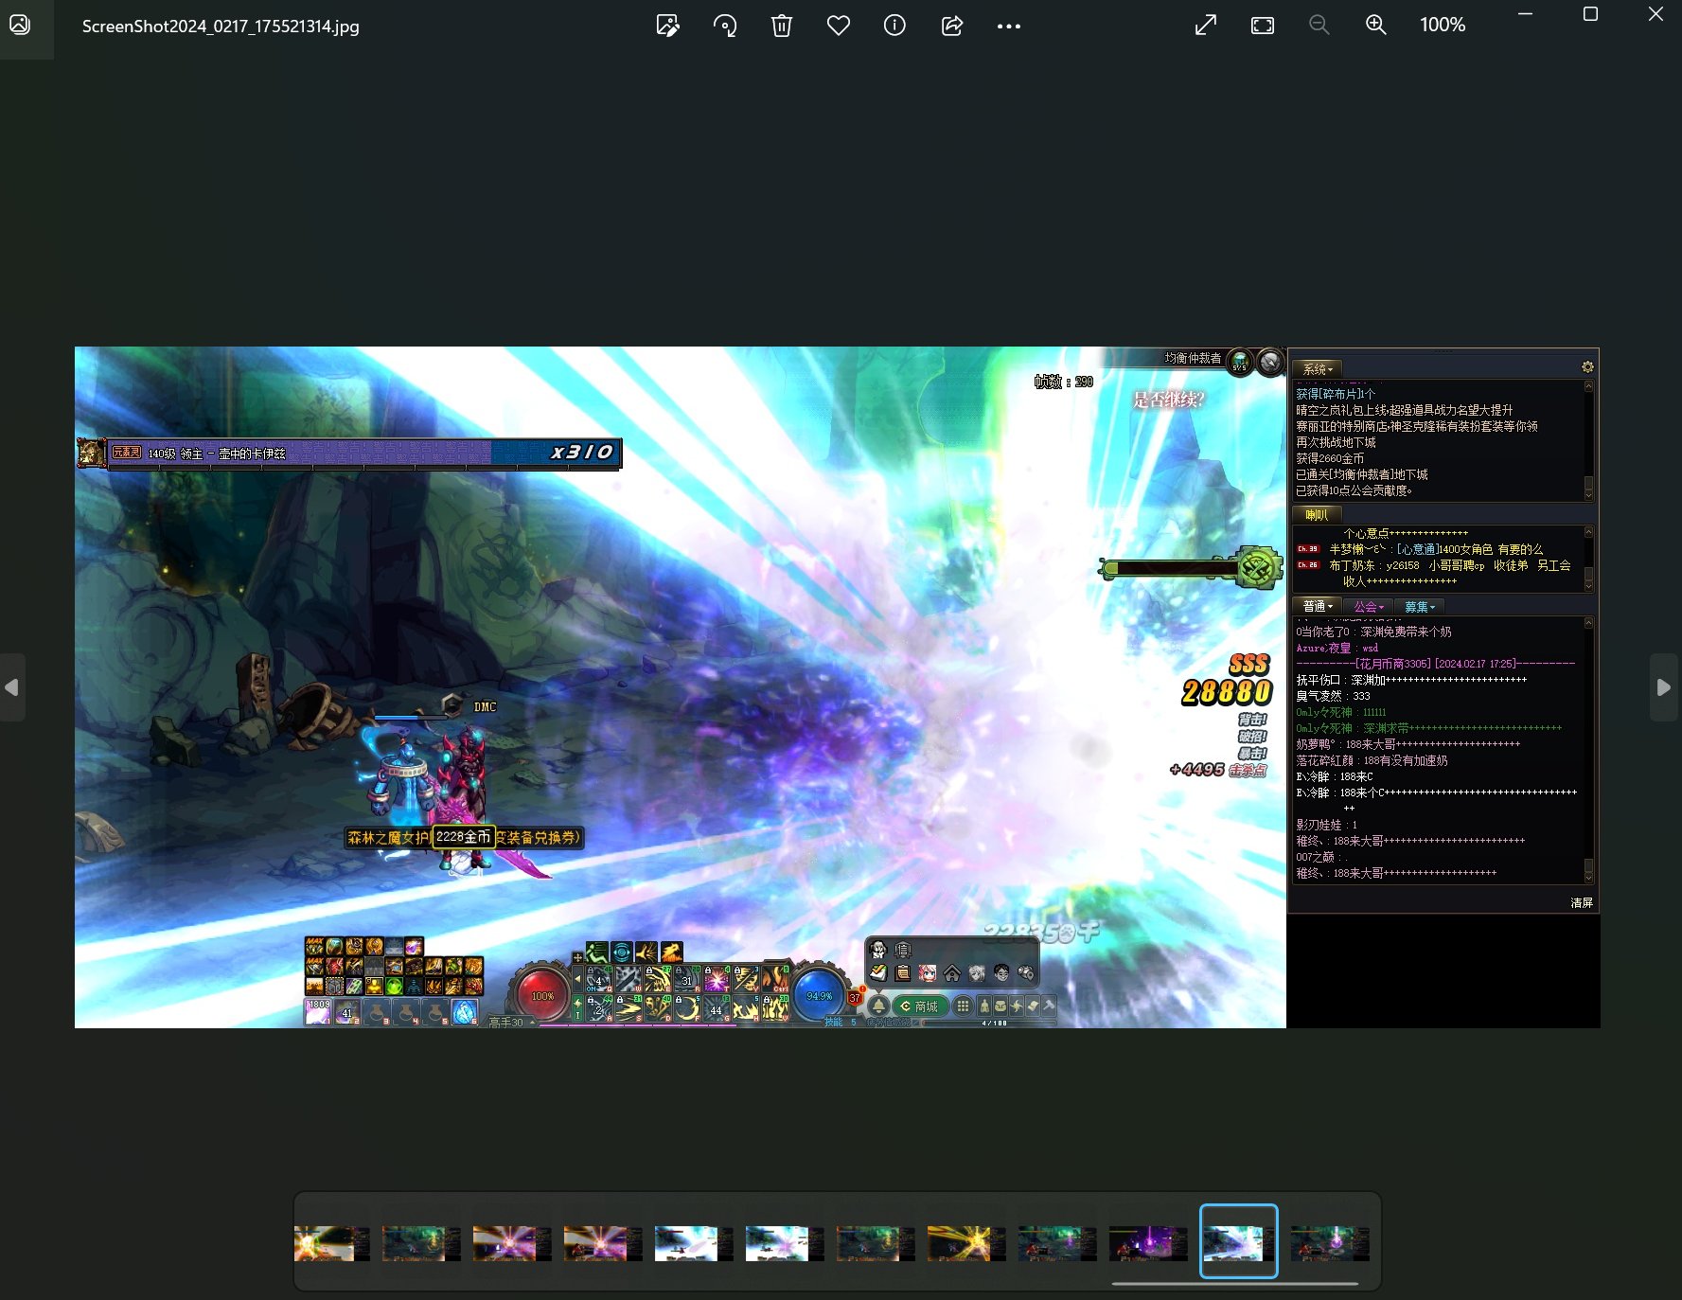Click the pink-haired character icon in game popup
The height and width of the screenshot is (1300, 1682).
tap(928, 973)
